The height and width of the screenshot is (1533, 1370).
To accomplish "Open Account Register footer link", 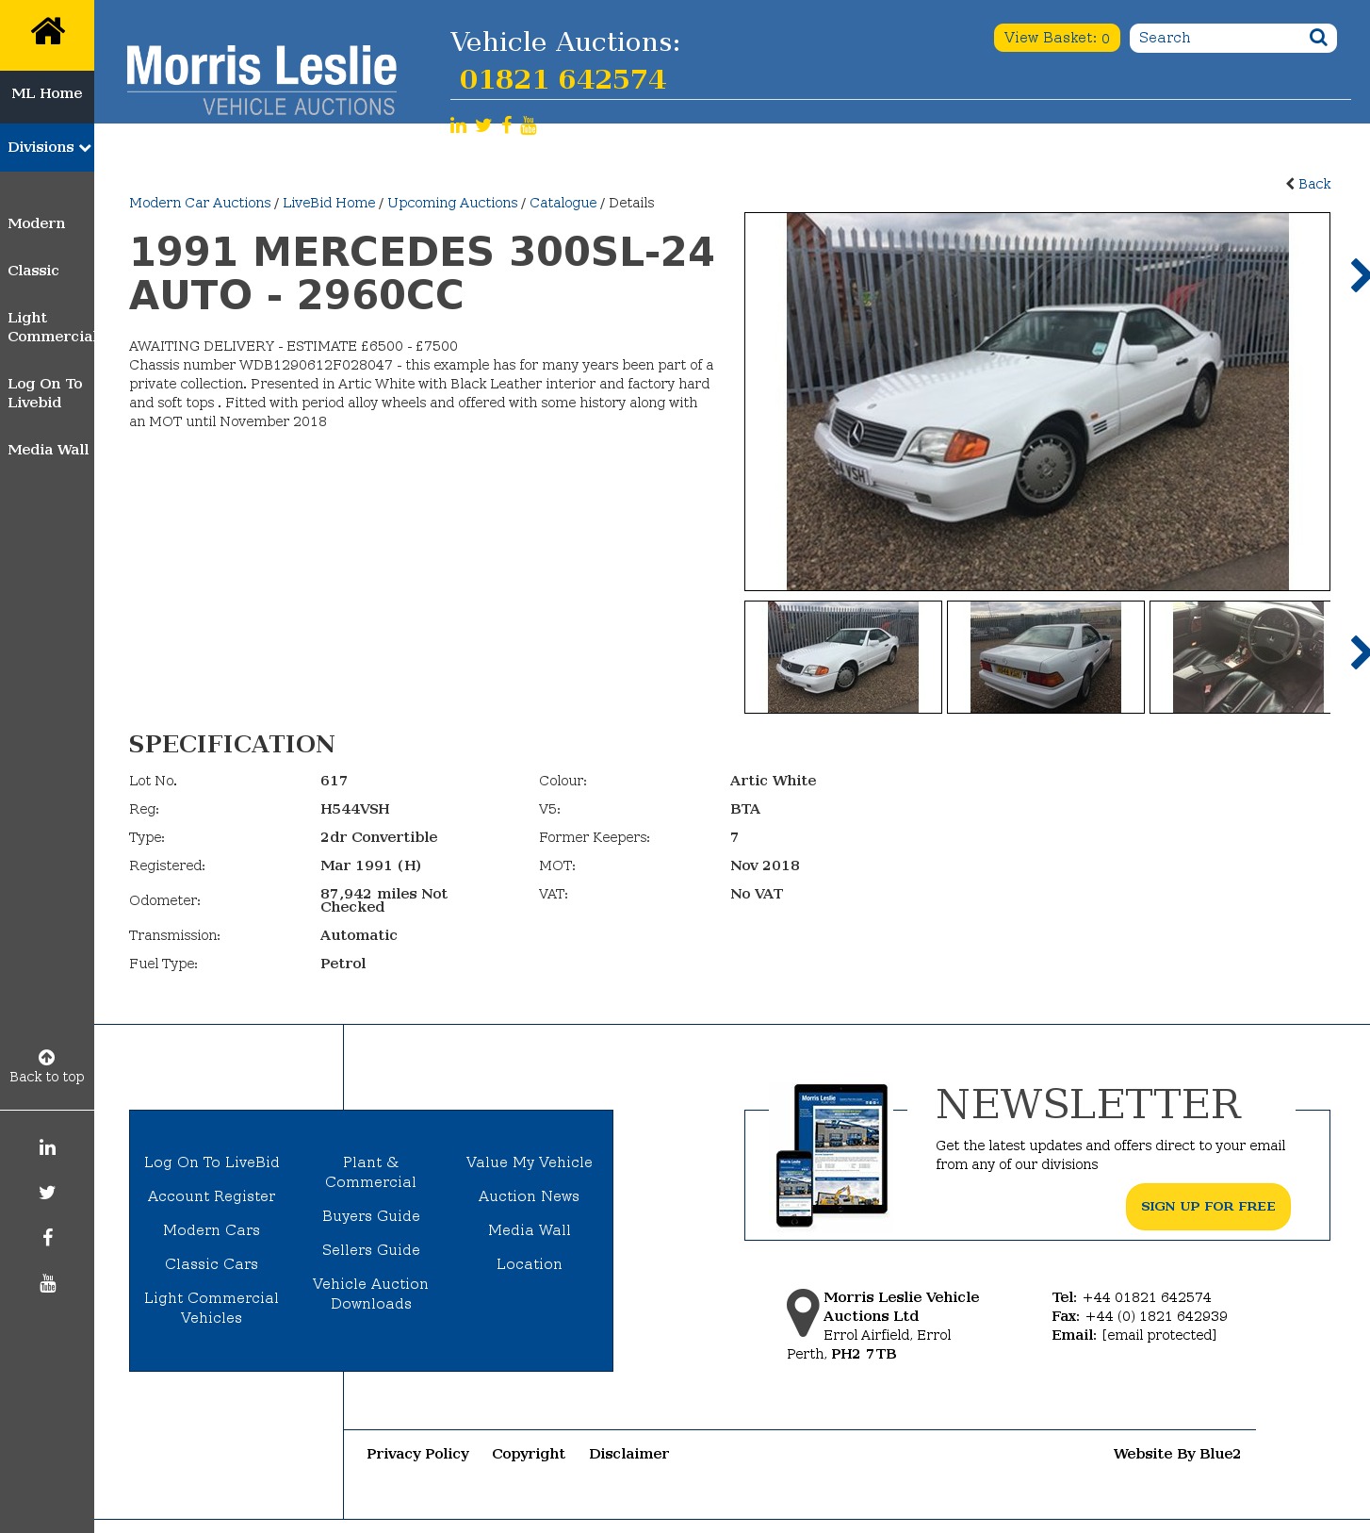I will click(x=211, y=1196).
